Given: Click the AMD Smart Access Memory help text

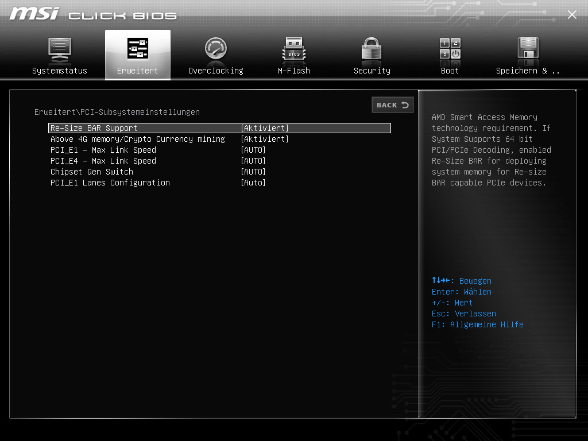Looking at the screenshot, I should pos(492,150).
